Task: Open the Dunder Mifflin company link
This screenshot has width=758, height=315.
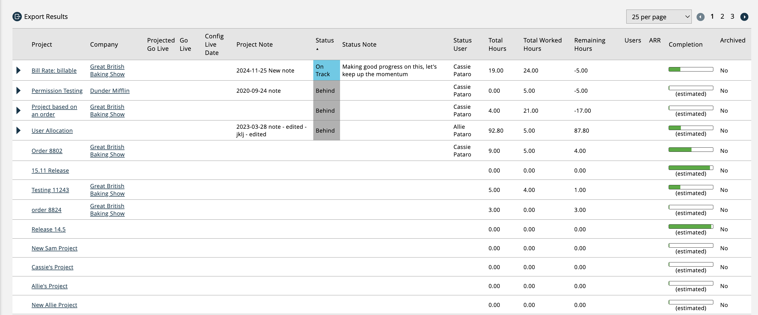Action: pos(109,91)
